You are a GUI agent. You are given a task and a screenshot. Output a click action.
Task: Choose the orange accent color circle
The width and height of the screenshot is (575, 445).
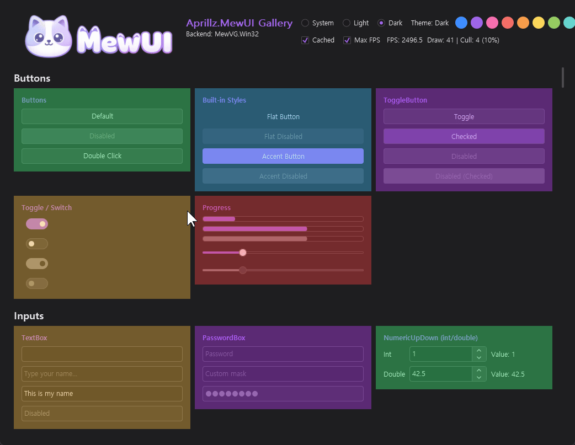523,23
